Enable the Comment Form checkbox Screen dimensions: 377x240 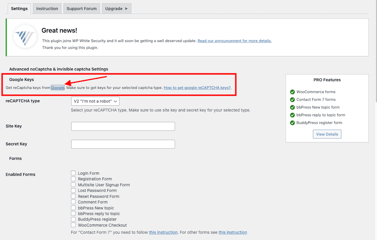coord(73,202)
